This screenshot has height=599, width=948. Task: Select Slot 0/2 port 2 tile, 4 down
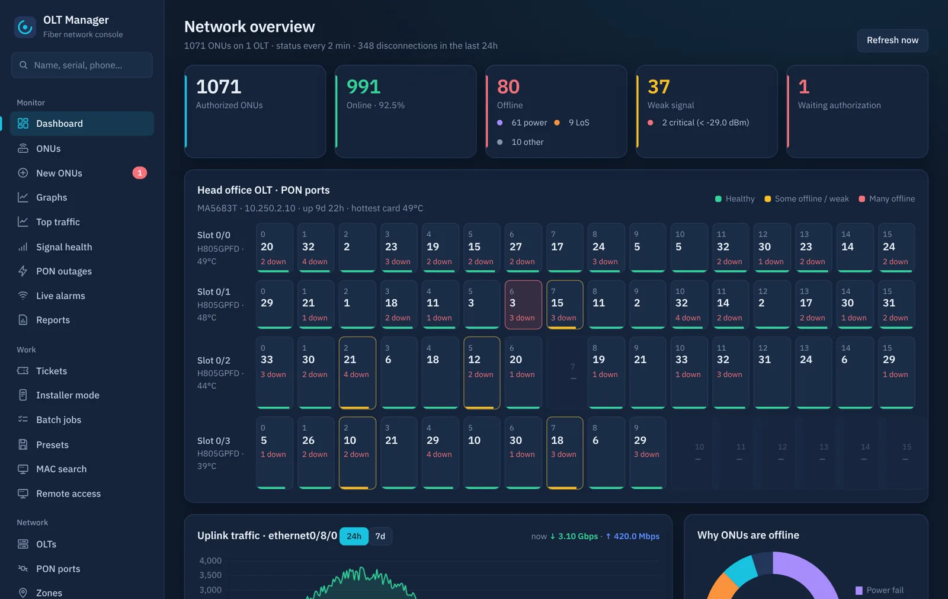(357, 373)
